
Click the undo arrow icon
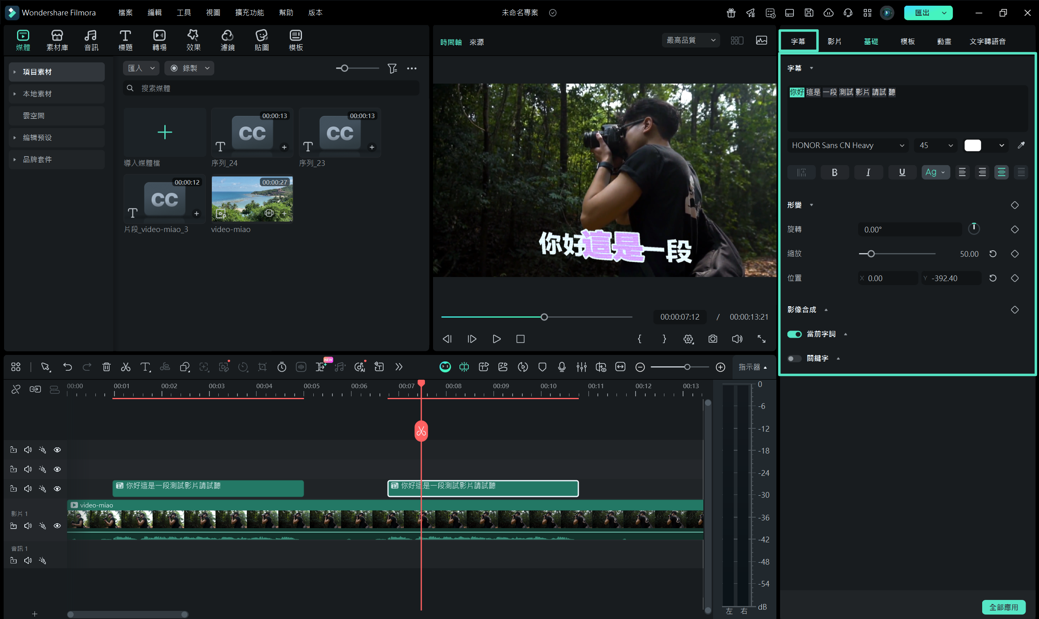pyautogui.click(x=68, y=367)
